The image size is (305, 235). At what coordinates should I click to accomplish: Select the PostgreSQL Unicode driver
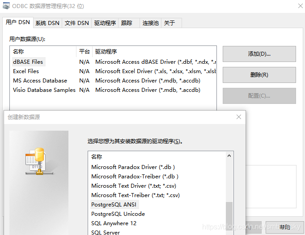click(x=118, y=214)
